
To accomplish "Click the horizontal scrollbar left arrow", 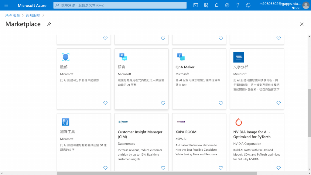I will pos(2,173).
